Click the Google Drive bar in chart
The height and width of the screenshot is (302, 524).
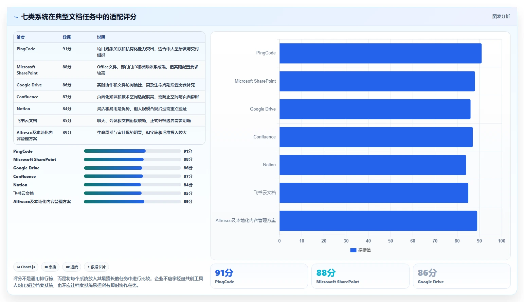(375, 109)
